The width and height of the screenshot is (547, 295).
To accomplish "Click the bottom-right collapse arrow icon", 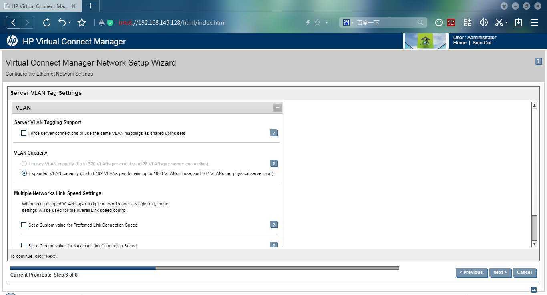I will click(x=534, y=290).
